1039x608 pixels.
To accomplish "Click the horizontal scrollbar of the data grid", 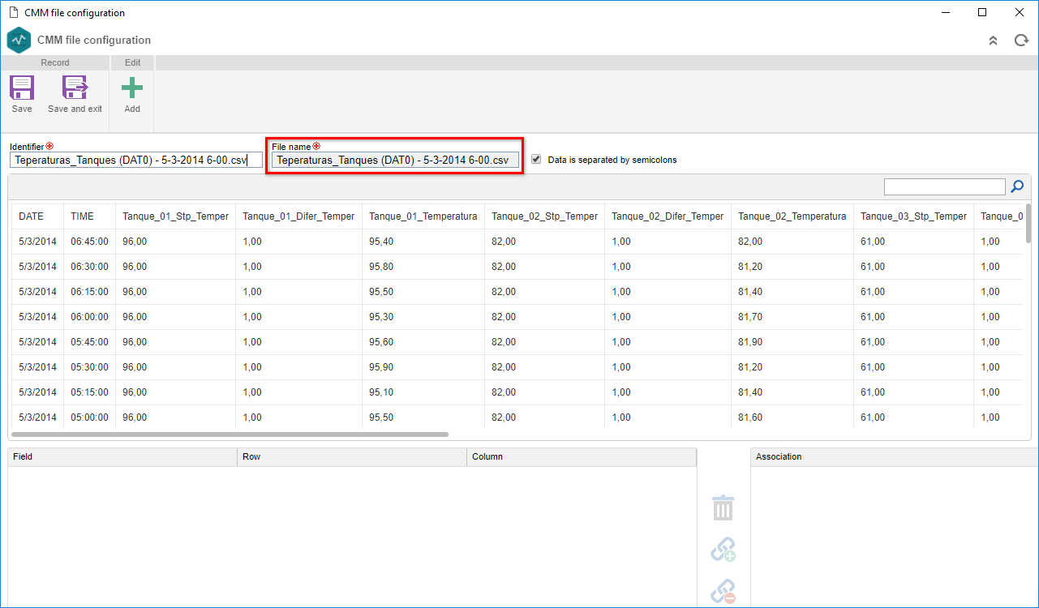I will [230, 435].
